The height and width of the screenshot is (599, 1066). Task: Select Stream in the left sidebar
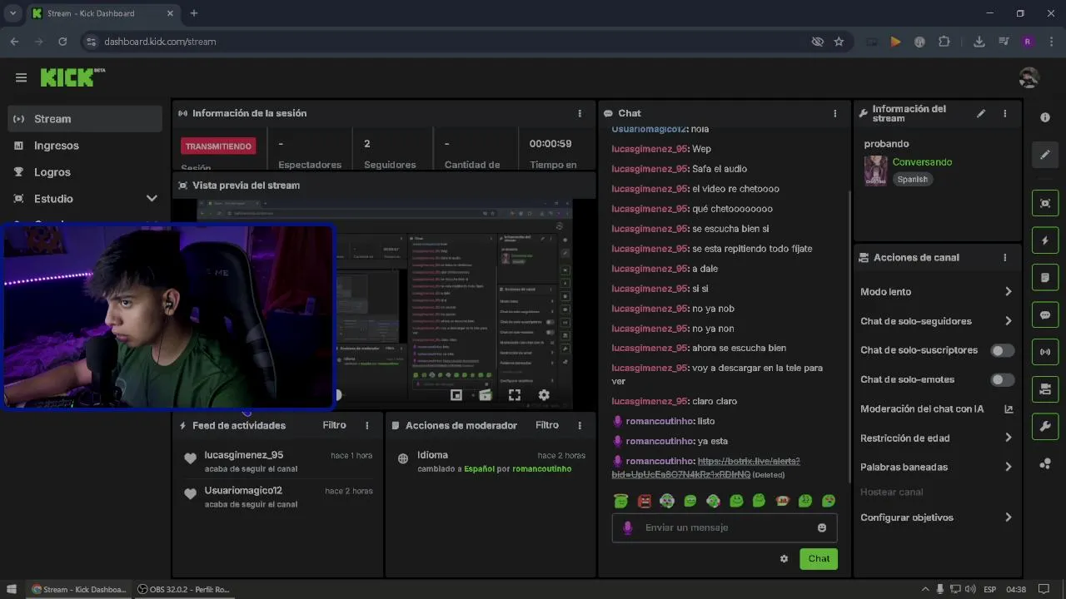pos(84,119)
